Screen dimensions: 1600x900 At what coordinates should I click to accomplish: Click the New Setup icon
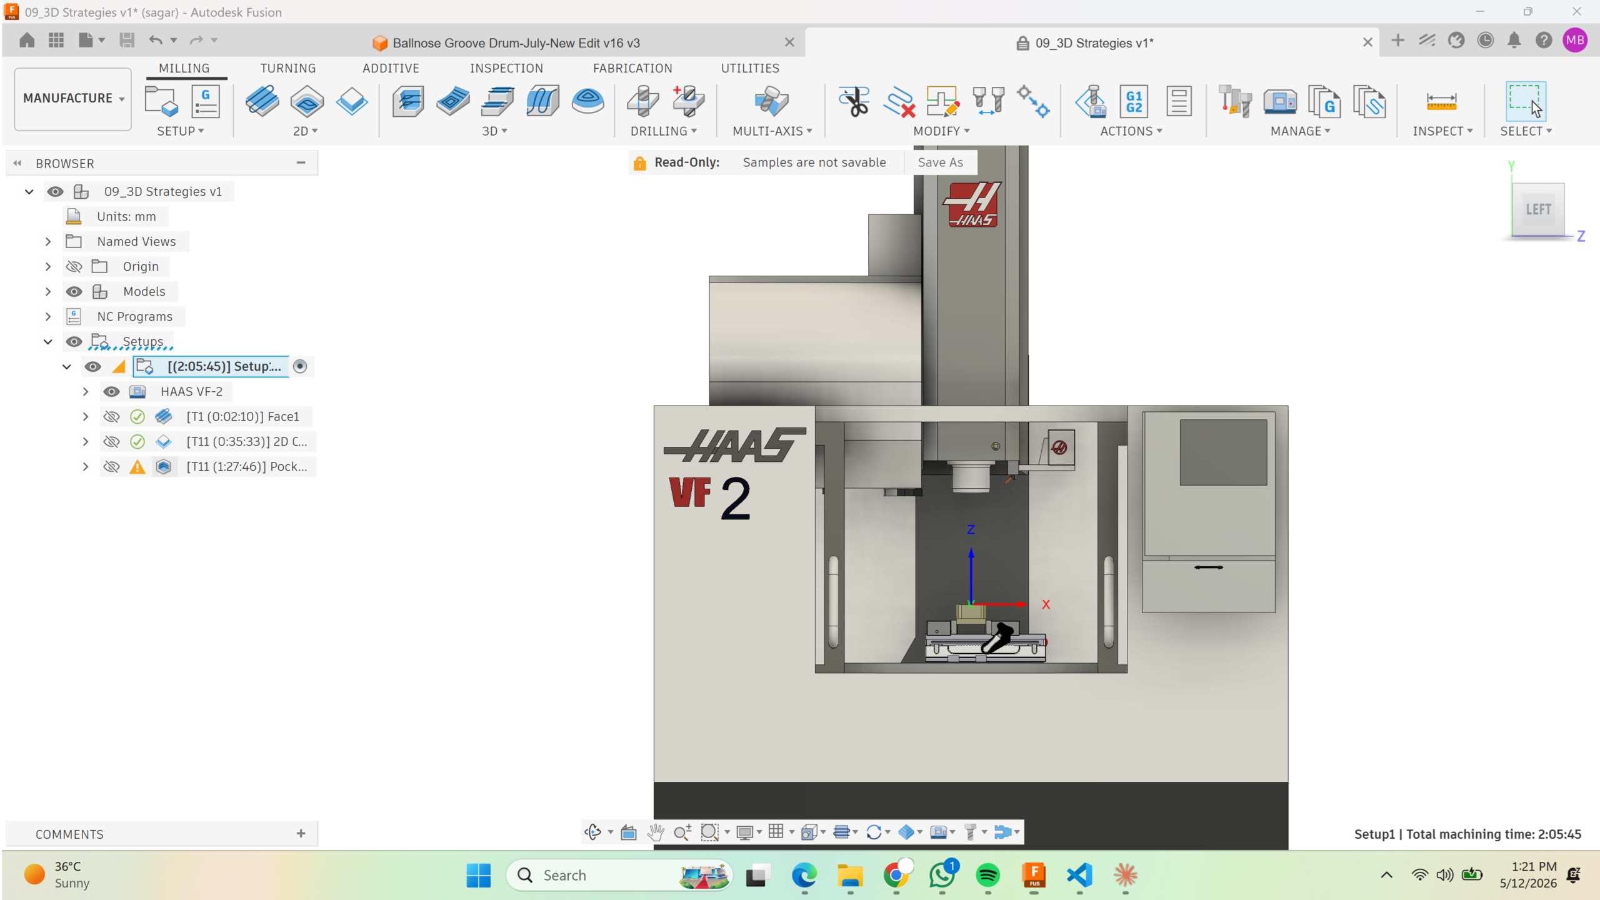click(x=161, y=101)
